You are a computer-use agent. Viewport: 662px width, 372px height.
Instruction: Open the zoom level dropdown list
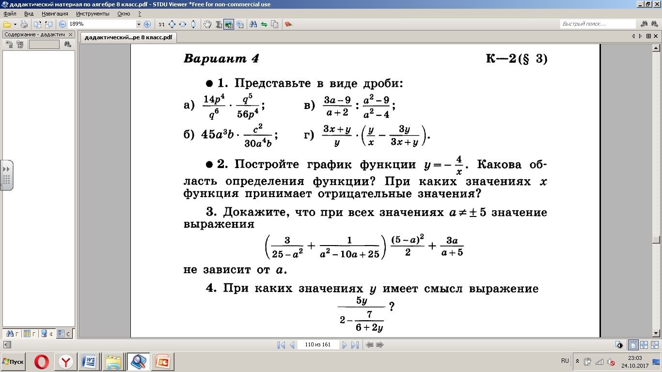pos(139,24)
